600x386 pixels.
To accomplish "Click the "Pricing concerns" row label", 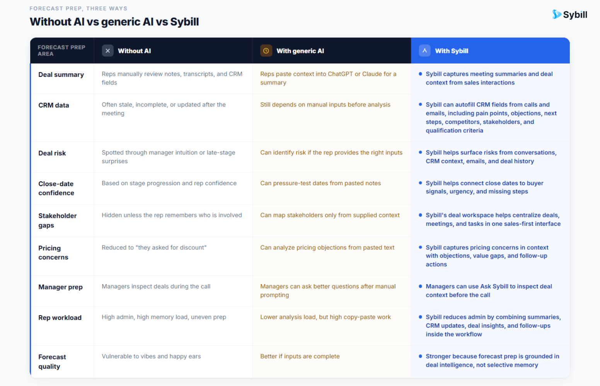I will click(x=53, y=253).
